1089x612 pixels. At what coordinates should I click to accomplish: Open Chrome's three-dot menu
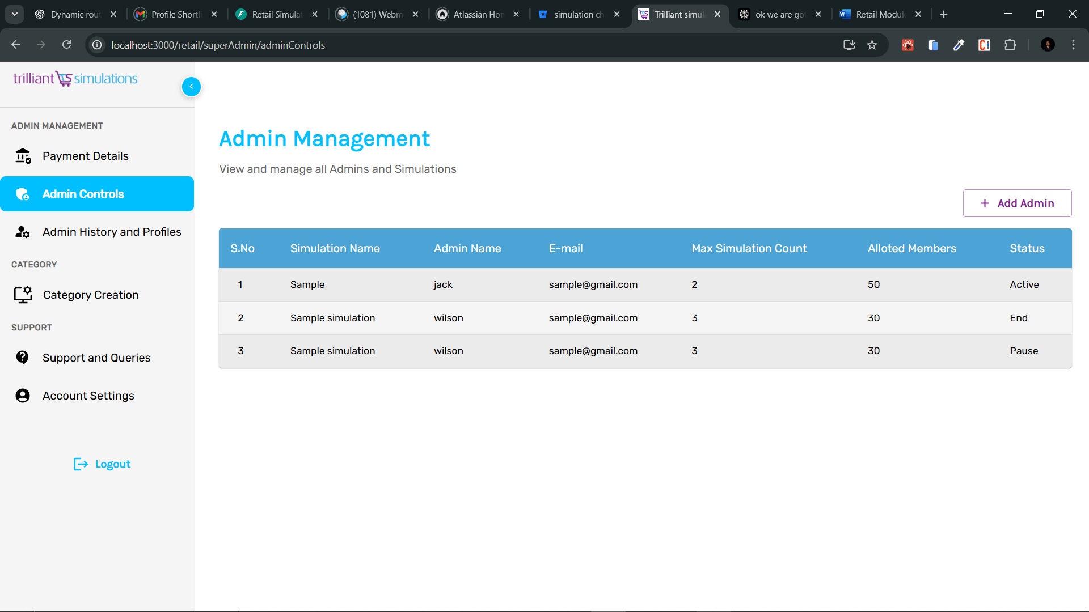coord(1073,45)
